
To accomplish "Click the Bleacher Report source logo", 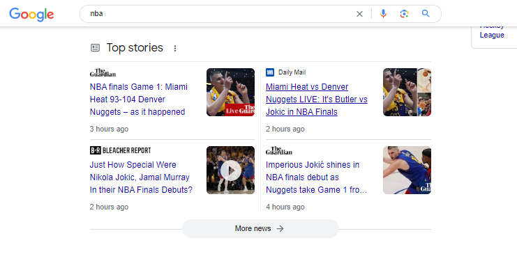I will click(x=120, y=150).
